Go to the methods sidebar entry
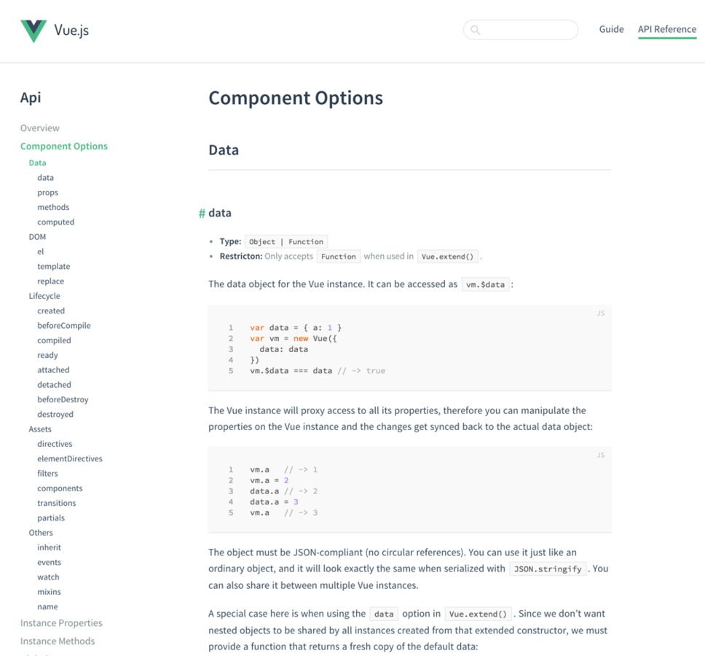Viewport: 705px width, 656px height. pos(53,208)
